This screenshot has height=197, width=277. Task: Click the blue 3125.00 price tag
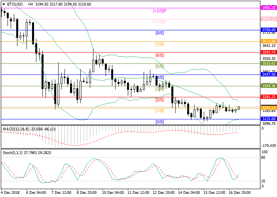(269, 119)
